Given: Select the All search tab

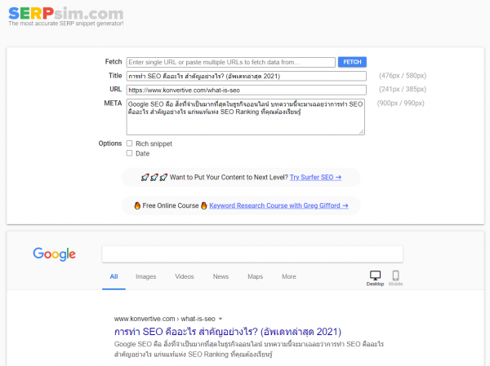Looking at the screenshot, I should (x=114, y=276).
